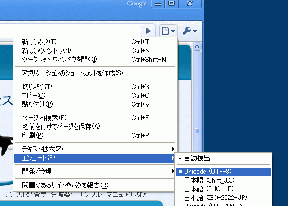Open the wrench tools menu
The height and width of the screenshot is (206, 288).
(190, 31)
